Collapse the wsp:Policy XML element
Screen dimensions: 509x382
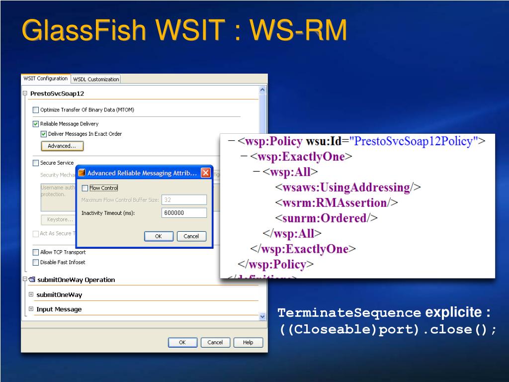click(232, 141)
